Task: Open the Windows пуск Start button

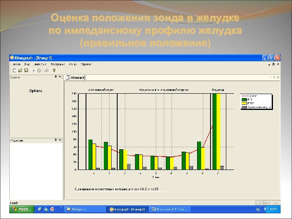Action: pos(22,209)
